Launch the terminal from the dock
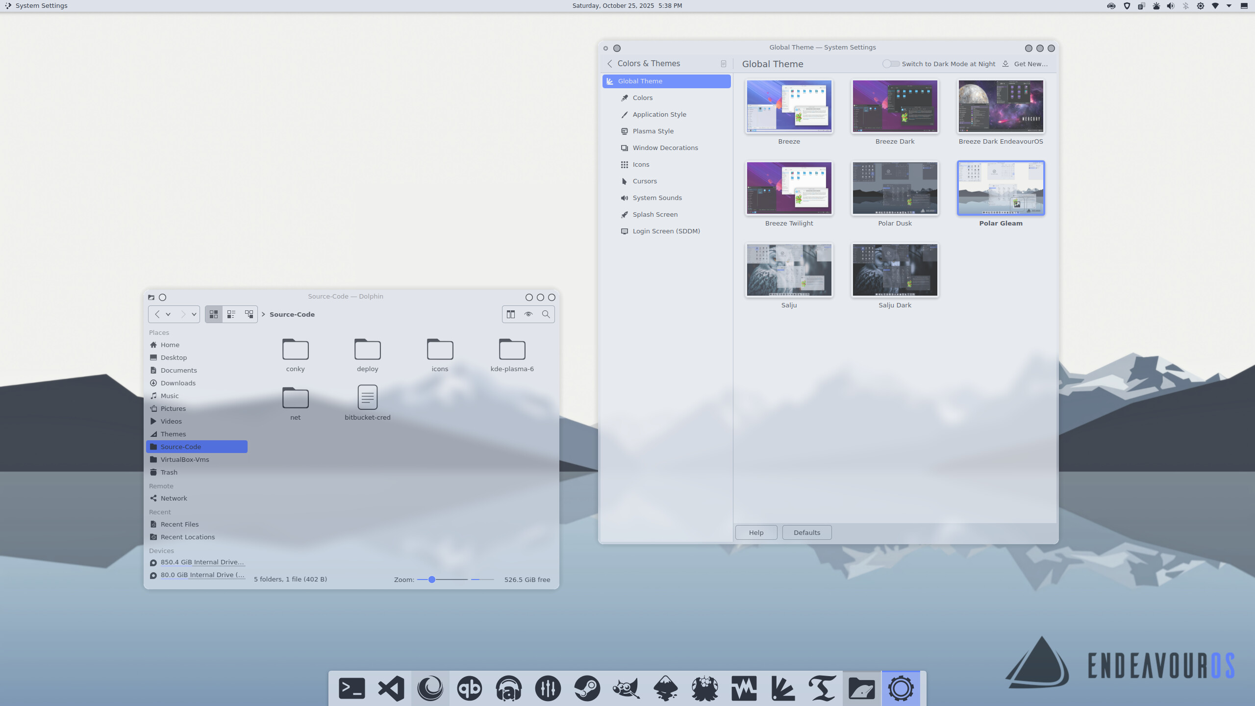 pyautogui.click(x=352, y=688)
